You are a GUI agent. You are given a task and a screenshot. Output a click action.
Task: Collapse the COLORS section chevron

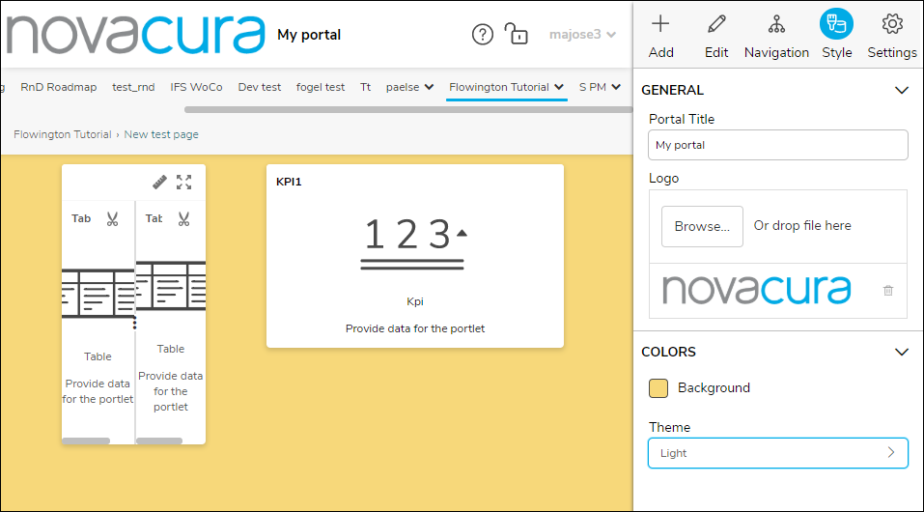[x=902, y=353]
